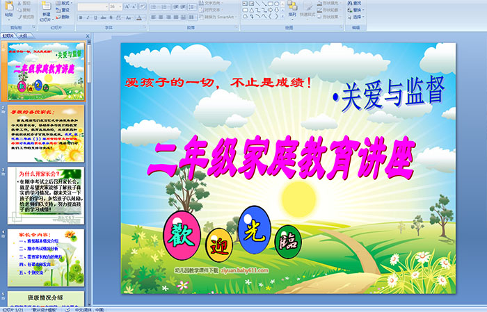487x312 pixels.
Task: Click the Increase Font Size icon
Action: click(127, 6)
